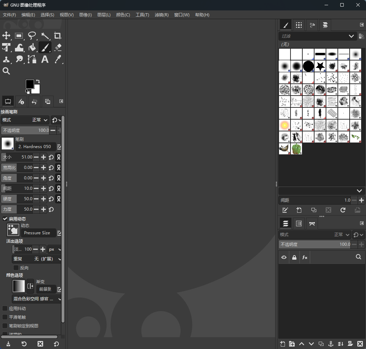Switch to the Paths tab in layers dock
The height and width of the screenshot is (349, 366).
pos(312,224)
